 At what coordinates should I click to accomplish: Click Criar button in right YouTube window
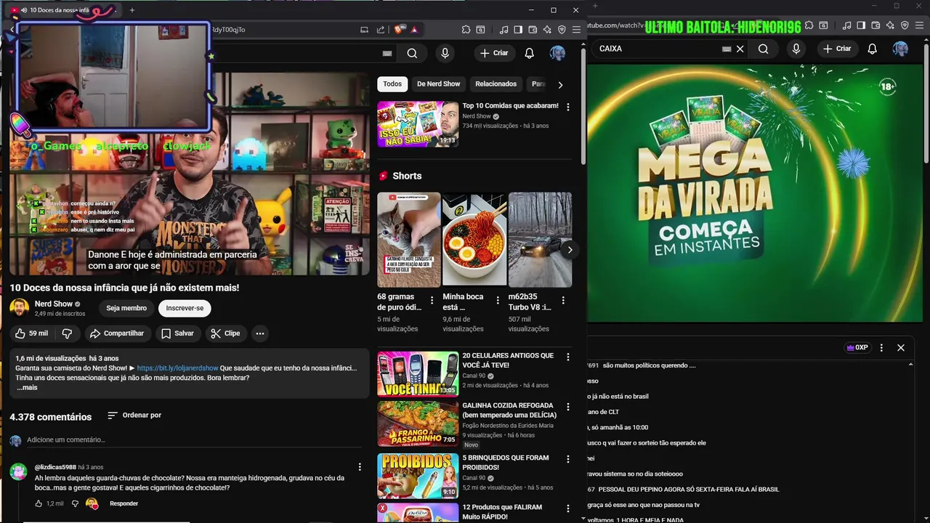[836, 49]
